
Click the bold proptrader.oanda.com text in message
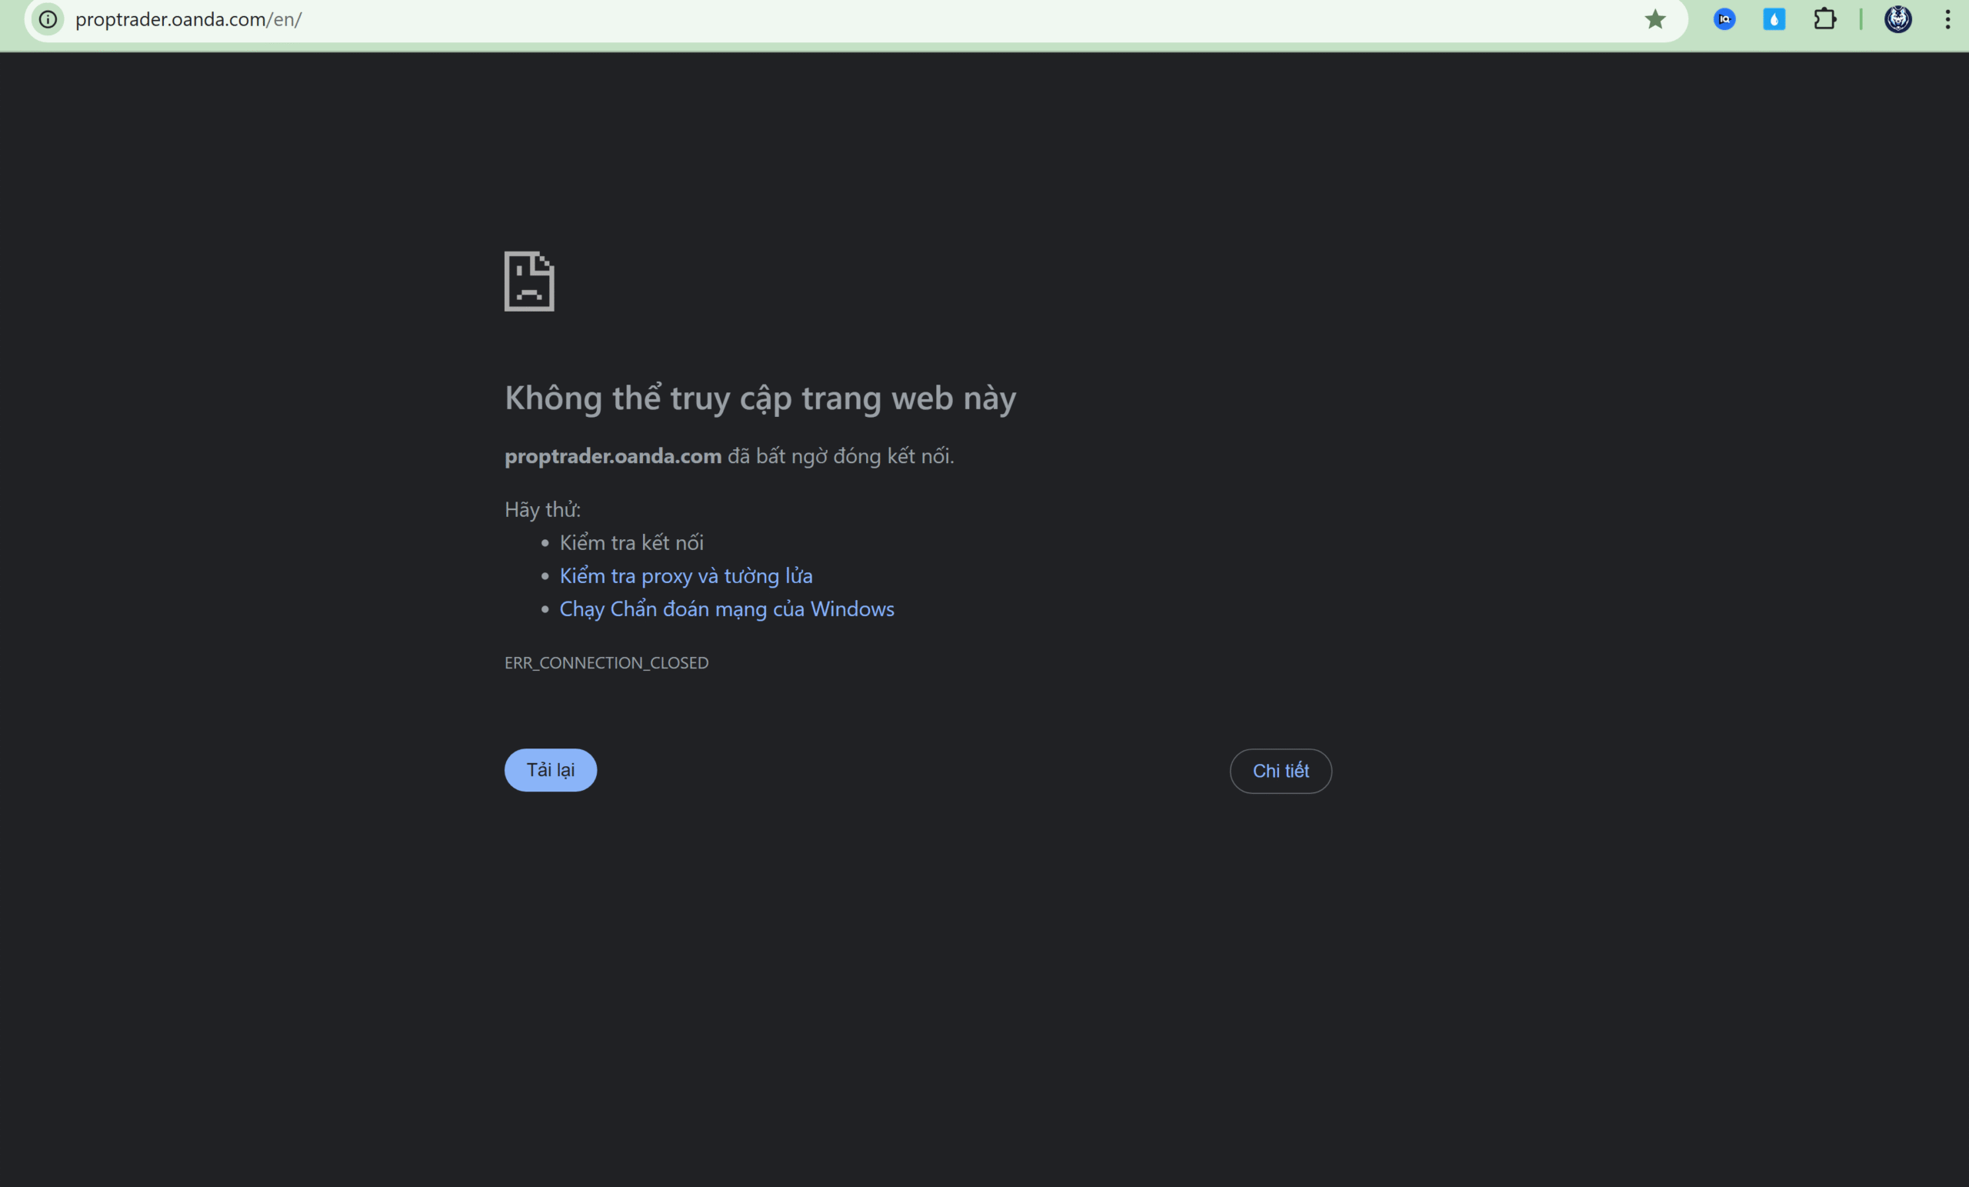pos(613,455)
